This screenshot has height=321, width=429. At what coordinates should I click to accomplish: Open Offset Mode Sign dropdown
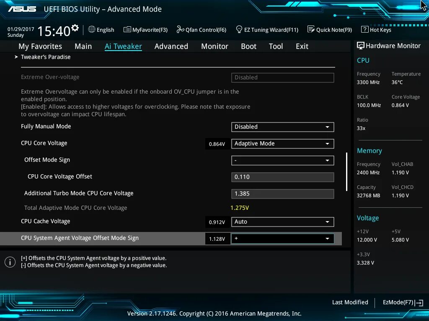pyautogui.click(x=283, y=160)
